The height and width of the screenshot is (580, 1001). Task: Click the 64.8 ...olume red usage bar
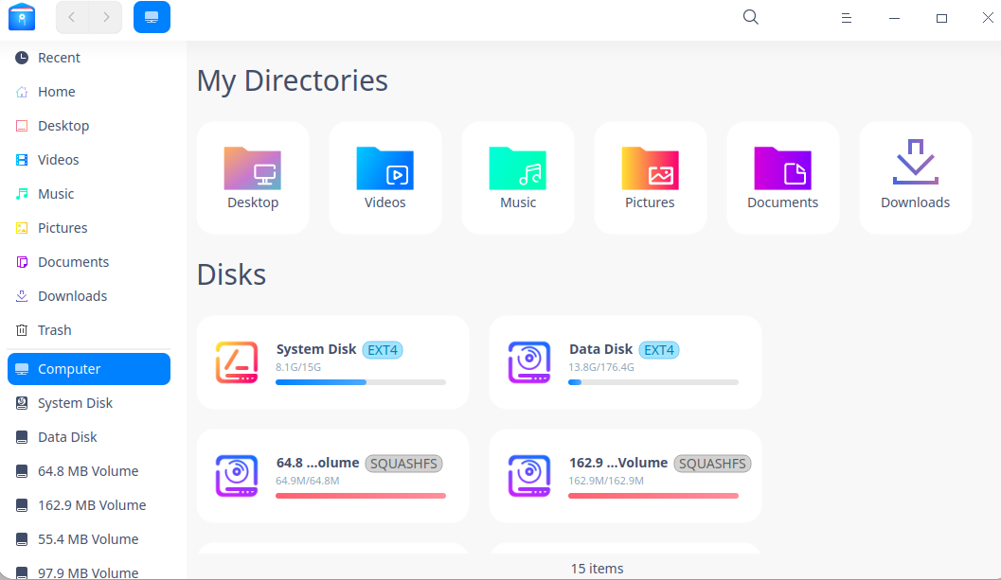click(x=361, y=496)
